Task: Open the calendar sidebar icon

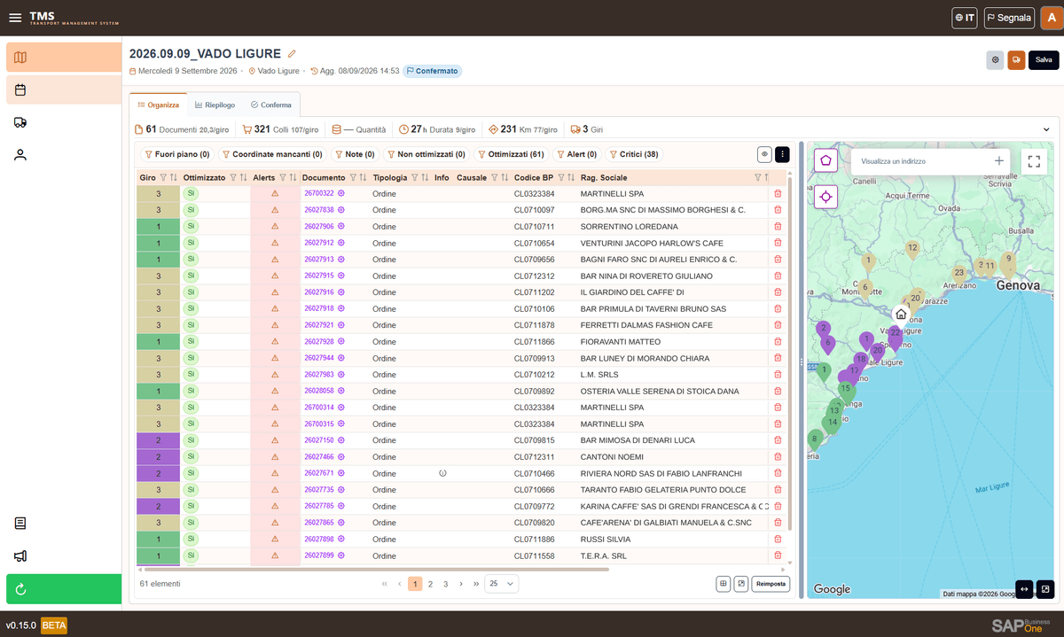Action: (x=64, y=89)
